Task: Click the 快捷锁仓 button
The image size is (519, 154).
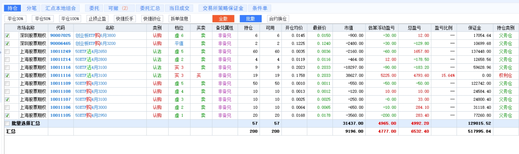Action: point(152,19)
